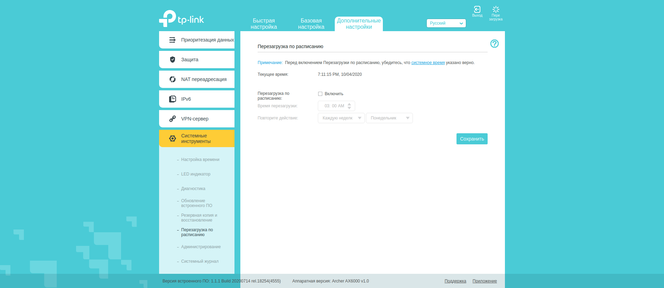This screenshot has width=664, height=288.
Task: Switch to Быстрая настройка tab
Action: pyautogui.click(x=264, y=24)
